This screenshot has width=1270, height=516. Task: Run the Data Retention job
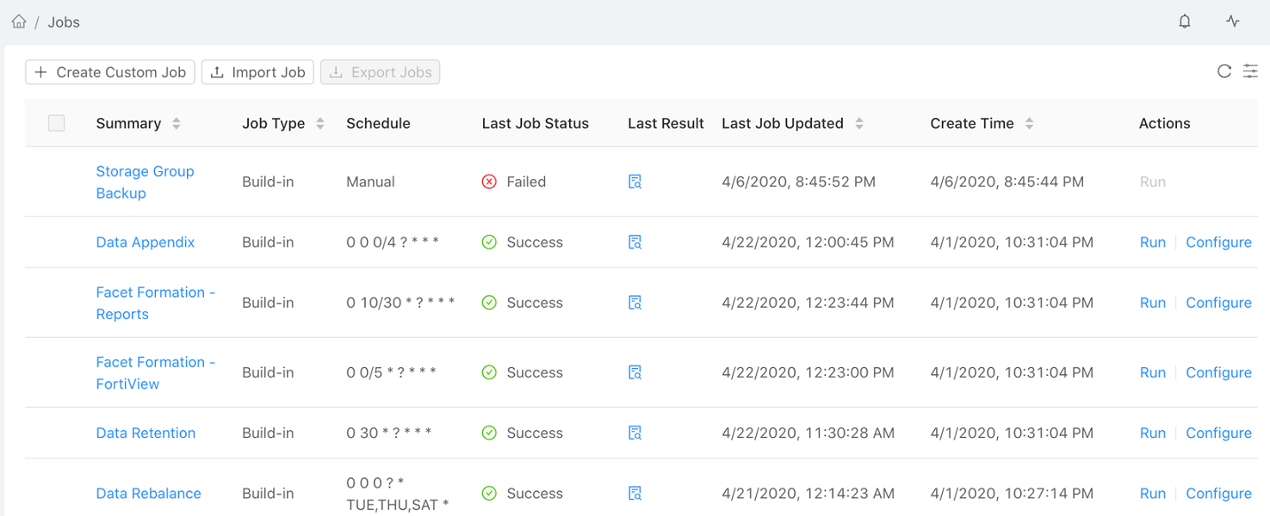pyautogui.click(x=1152, y=433)
